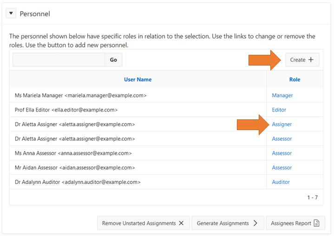The image size is (334, 236).
Task: Open the Assigner role link
Action: (282, 124)
